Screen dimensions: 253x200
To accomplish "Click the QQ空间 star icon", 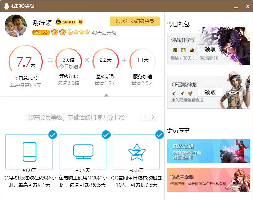I will coord(137,152).
